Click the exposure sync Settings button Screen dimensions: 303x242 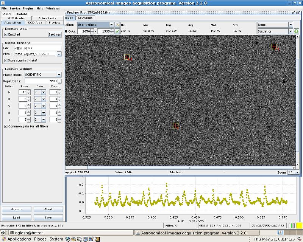[55, 34]
